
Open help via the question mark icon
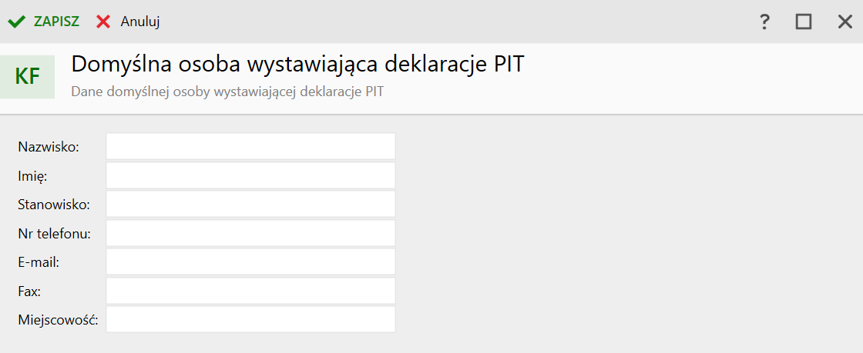tap(764, 22)
